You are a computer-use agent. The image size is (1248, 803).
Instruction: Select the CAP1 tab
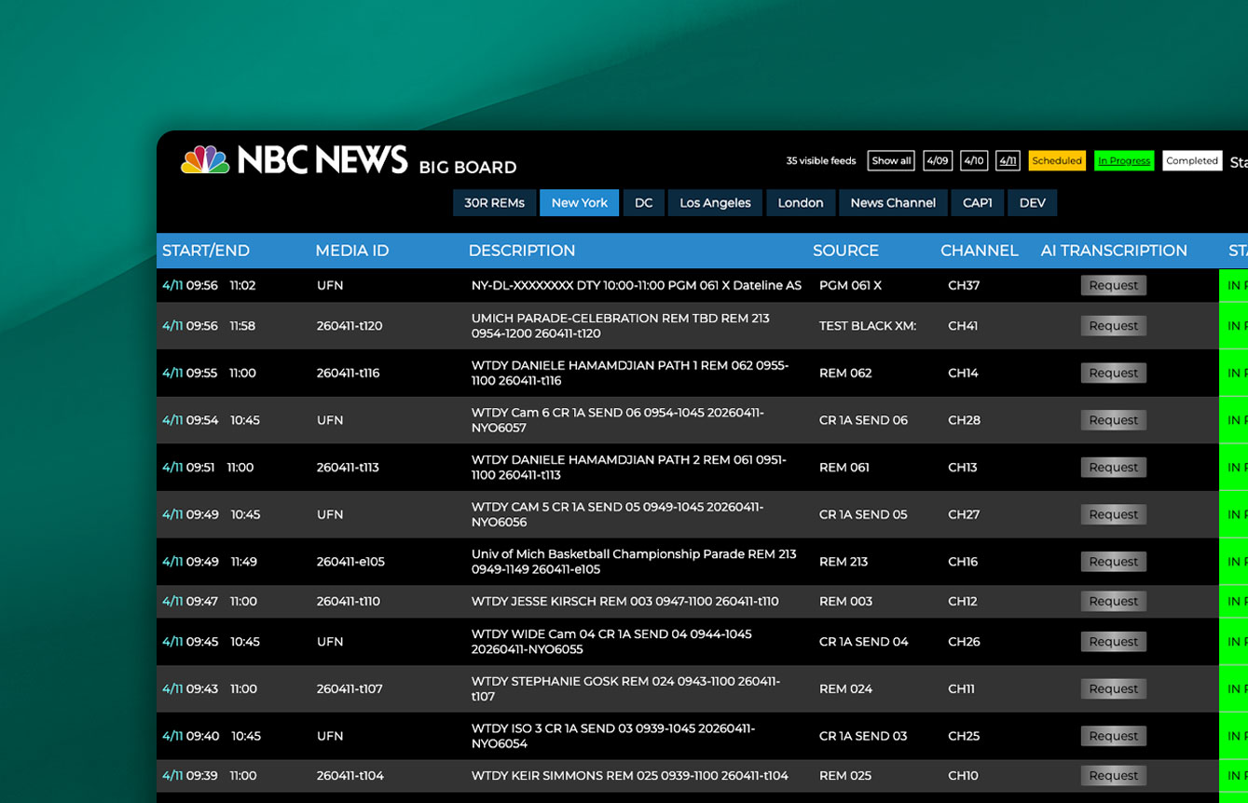(977, 202)
